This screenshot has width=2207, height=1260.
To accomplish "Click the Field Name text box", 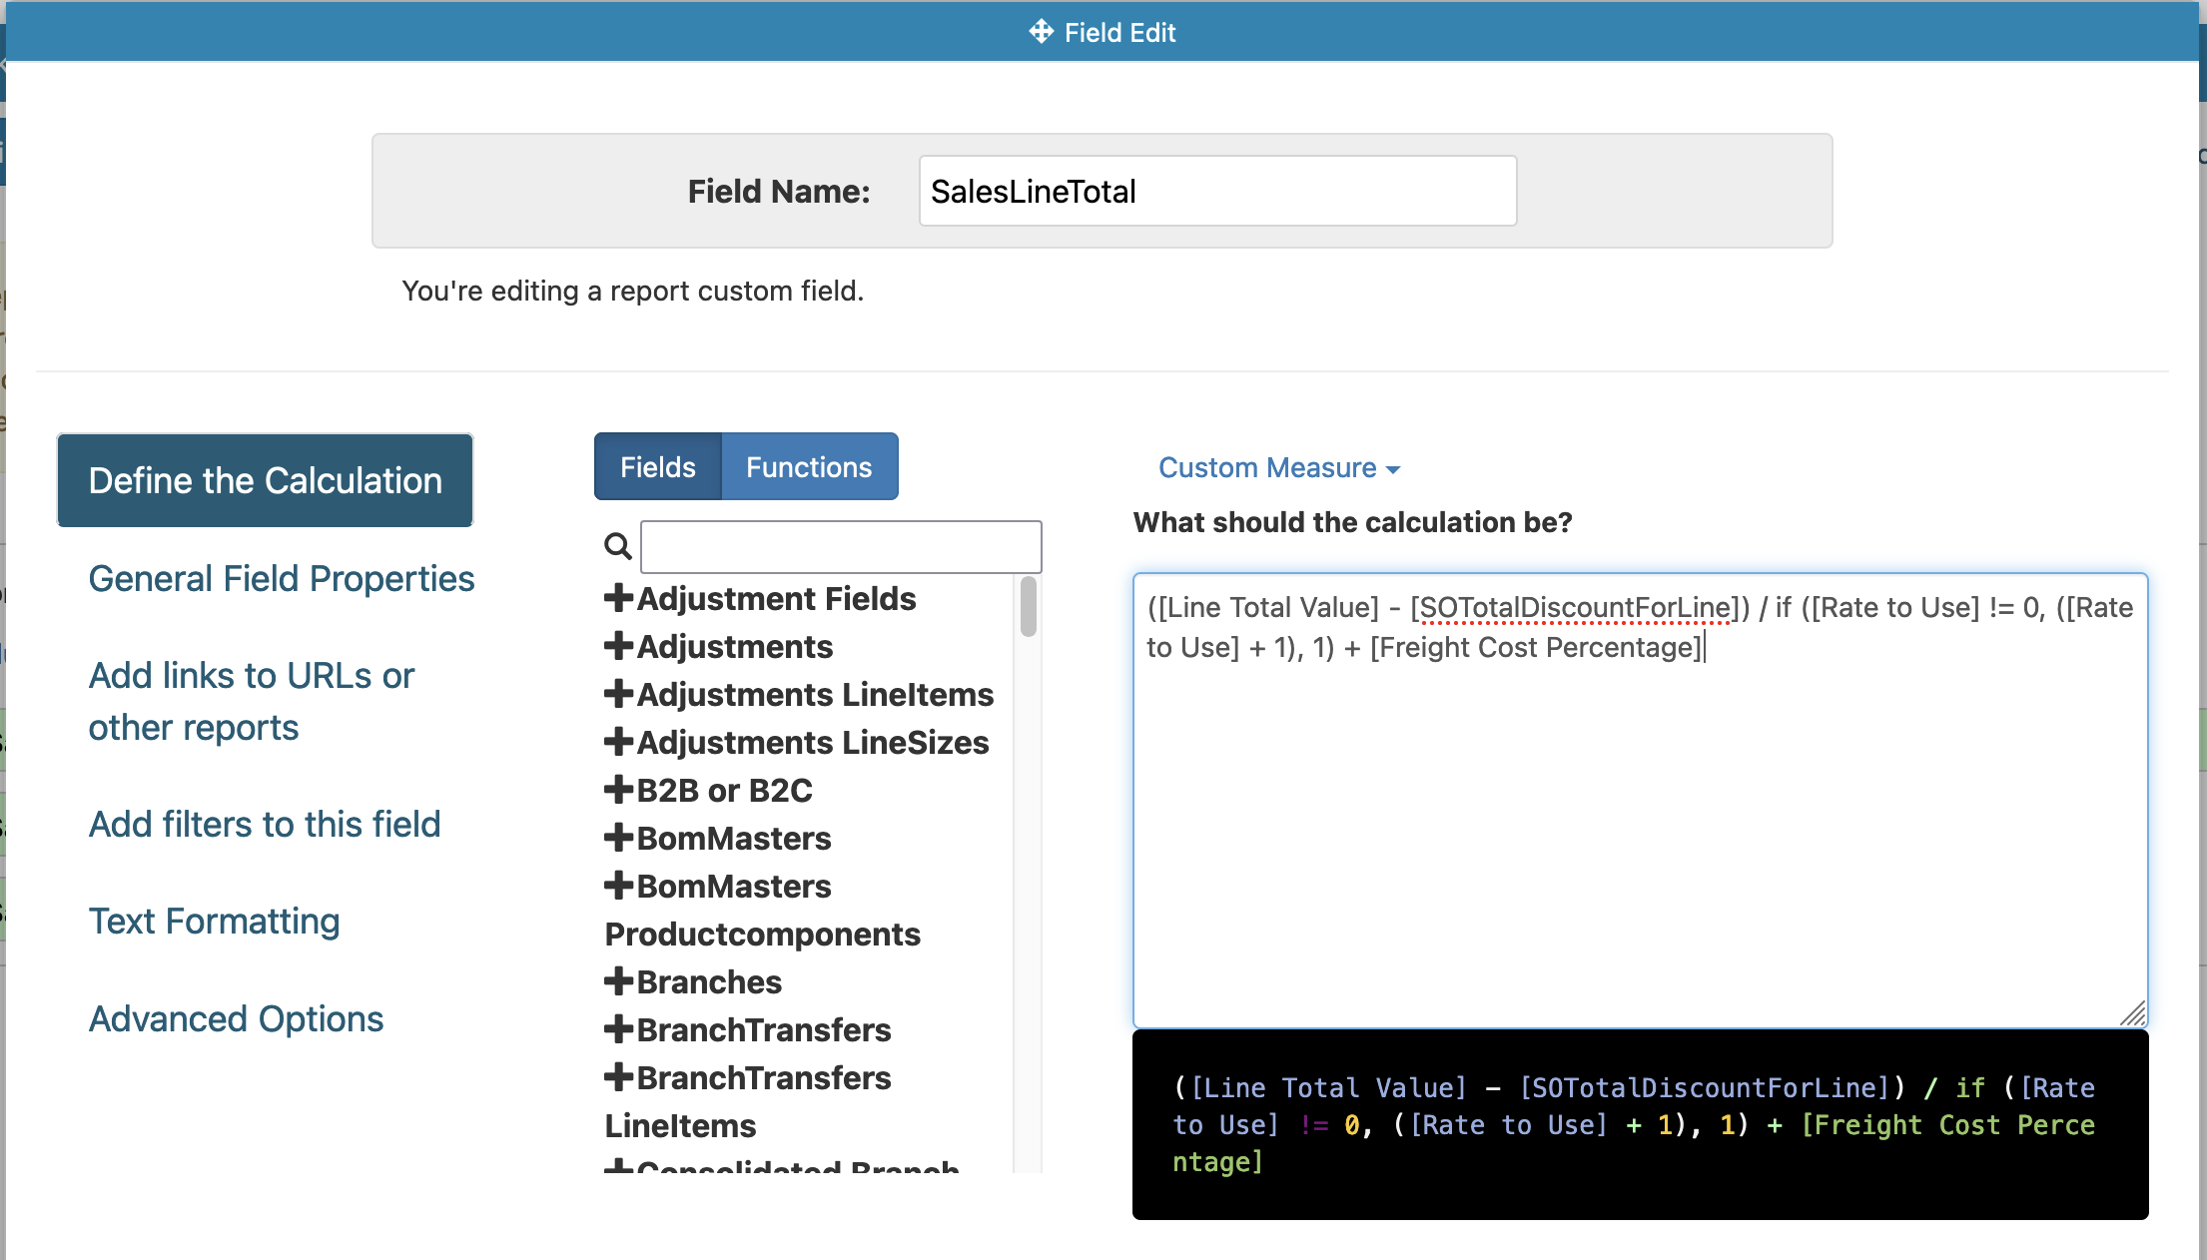I will [x=1216, y=191].
